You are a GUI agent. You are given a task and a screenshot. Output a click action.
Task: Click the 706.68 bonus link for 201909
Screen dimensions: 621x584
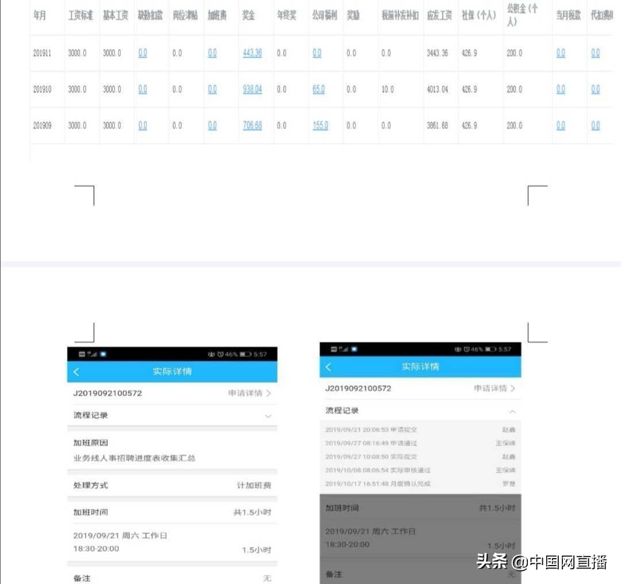click(x=252, y=125)
